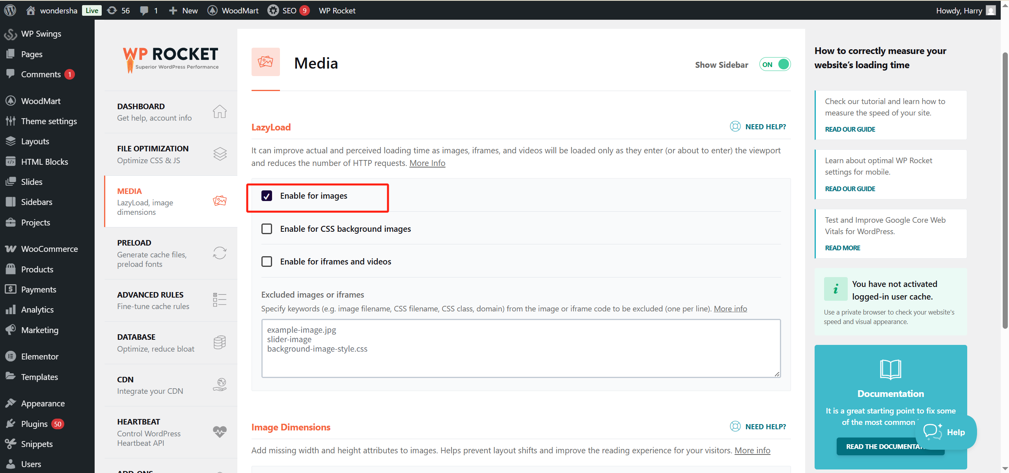
Task: Open the New content dropdown
Action: (x=183, y=10)
